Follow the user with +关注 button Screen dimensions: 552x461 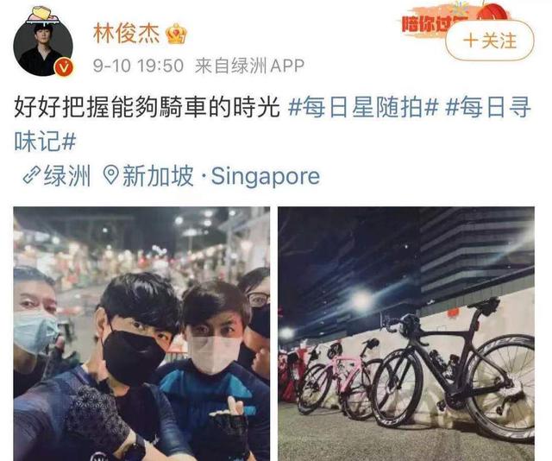tap(490, 41)
